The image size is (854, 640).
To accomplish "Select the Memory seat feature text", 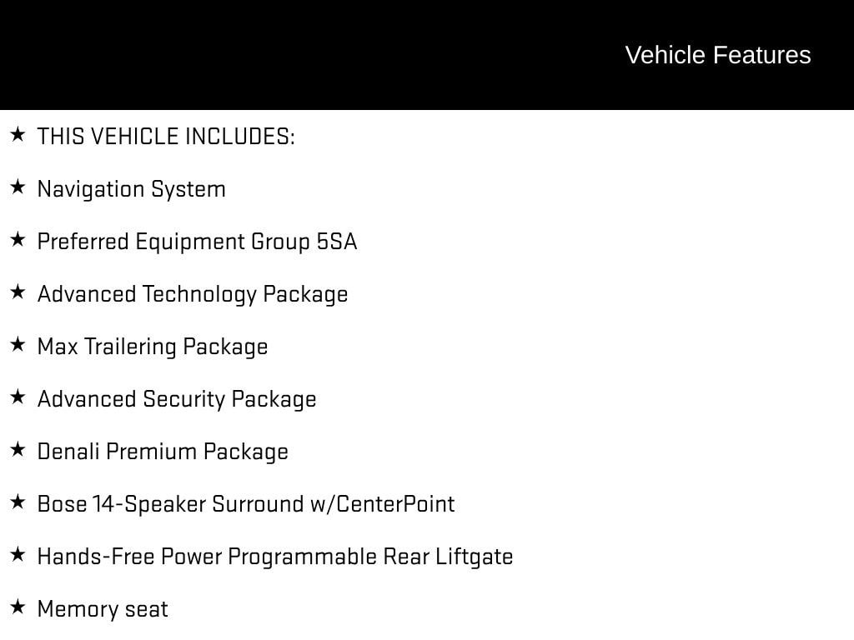I will pos(103,609).
